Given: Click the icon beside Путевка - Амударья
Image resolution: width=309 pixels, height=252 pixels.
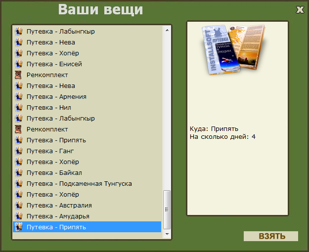Looking at the screenshot, I should point(18,216).
